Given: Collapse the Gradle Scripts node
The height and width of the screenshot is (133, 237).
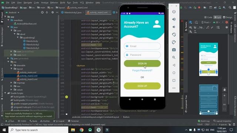Looking at the screenshot, I should [5, 93].
